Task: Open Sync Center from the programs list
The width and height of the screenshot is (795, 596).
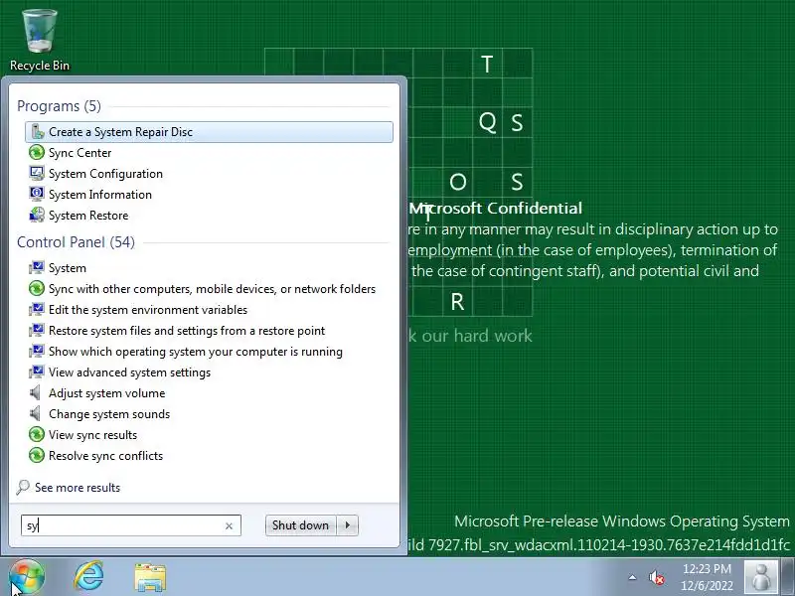Action: tap(79, 153)
